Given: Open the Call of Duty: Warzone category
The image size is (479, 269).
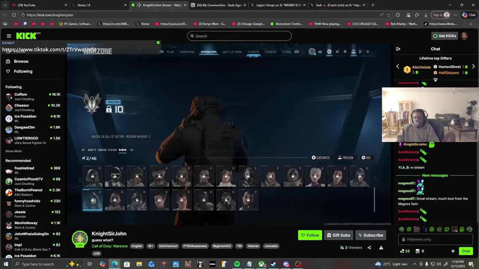Looking at the screenshot, I should tap(110, 246).
